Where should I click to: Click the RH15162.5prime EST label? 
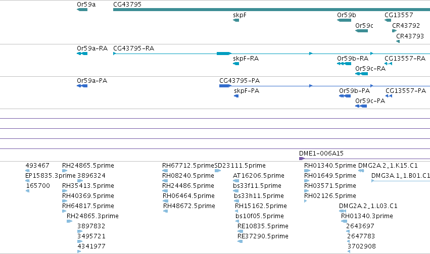coord(261,206)
